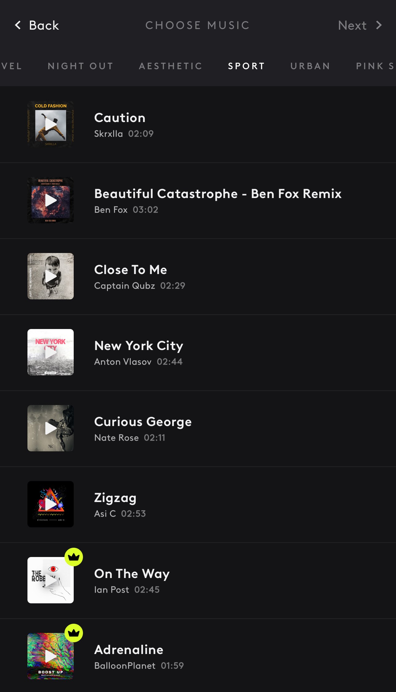Click the back chevron arrow
This screenshot has height=692, width=396.
click(18, 25)
